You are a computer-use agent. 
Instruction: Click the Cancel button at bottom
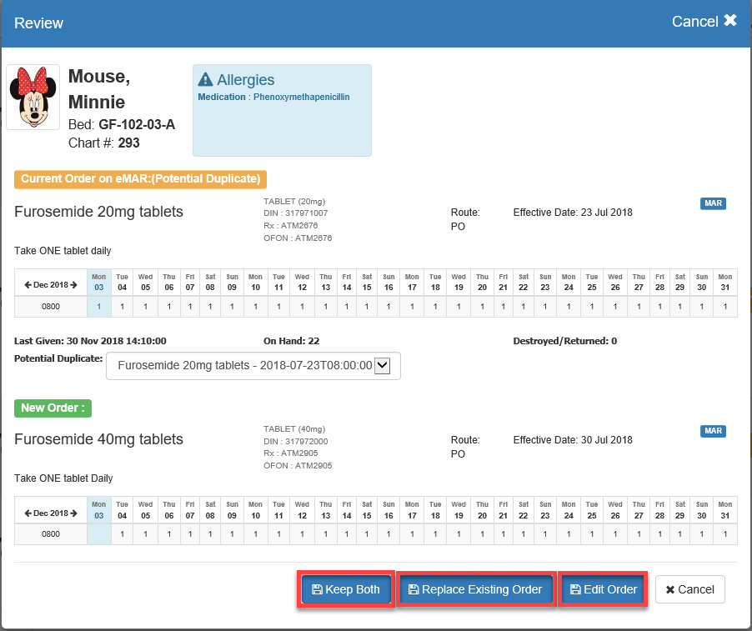(689, 589)
